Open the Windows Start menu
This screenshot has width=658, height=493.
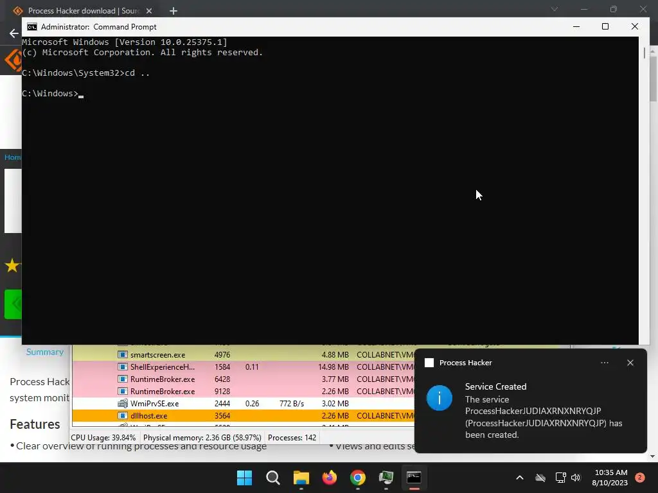[x=244, y=478]
